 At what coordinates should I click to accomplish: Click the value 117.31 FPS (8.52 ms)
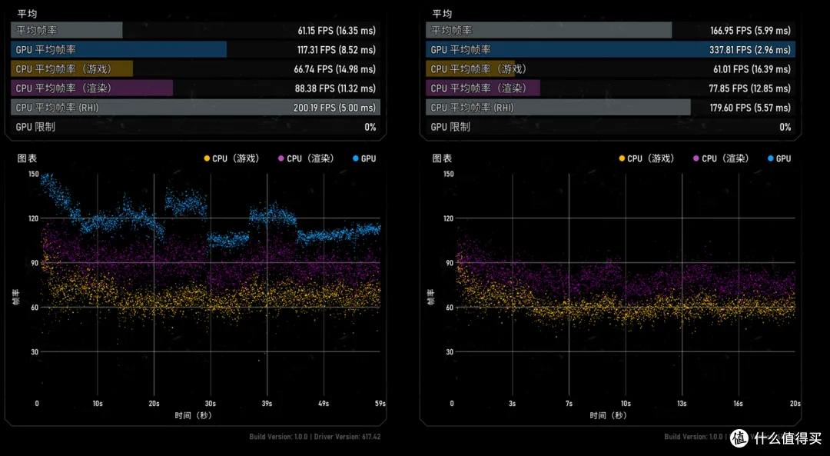(x=337, y=50)
